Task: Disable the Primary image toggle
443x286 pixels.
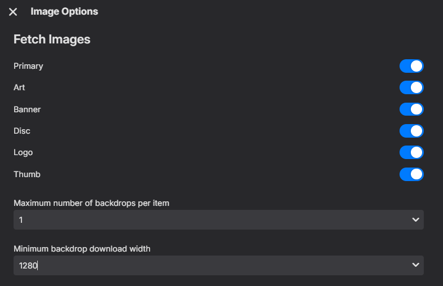Action: [x=411, y=66]
